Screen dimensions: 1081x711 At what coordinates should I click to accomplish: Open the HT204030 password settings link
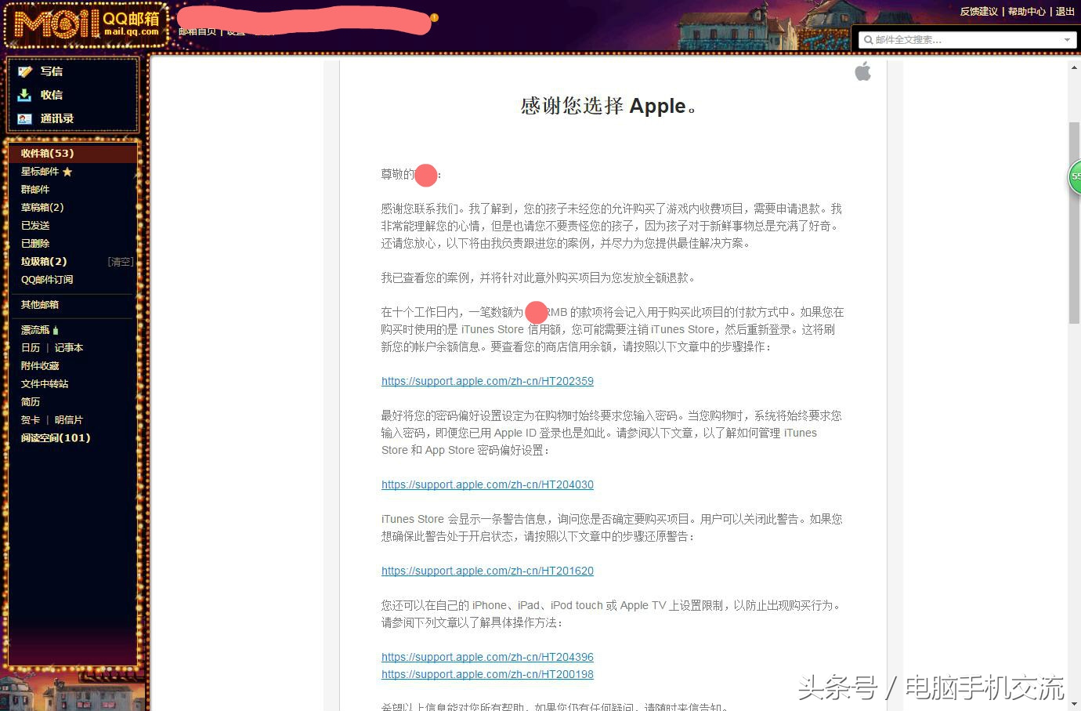(487, 484)
